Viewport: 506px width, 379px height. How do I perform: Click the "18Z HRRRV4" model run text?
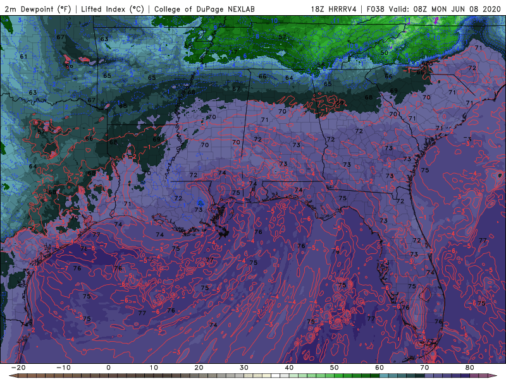(334, 9)
